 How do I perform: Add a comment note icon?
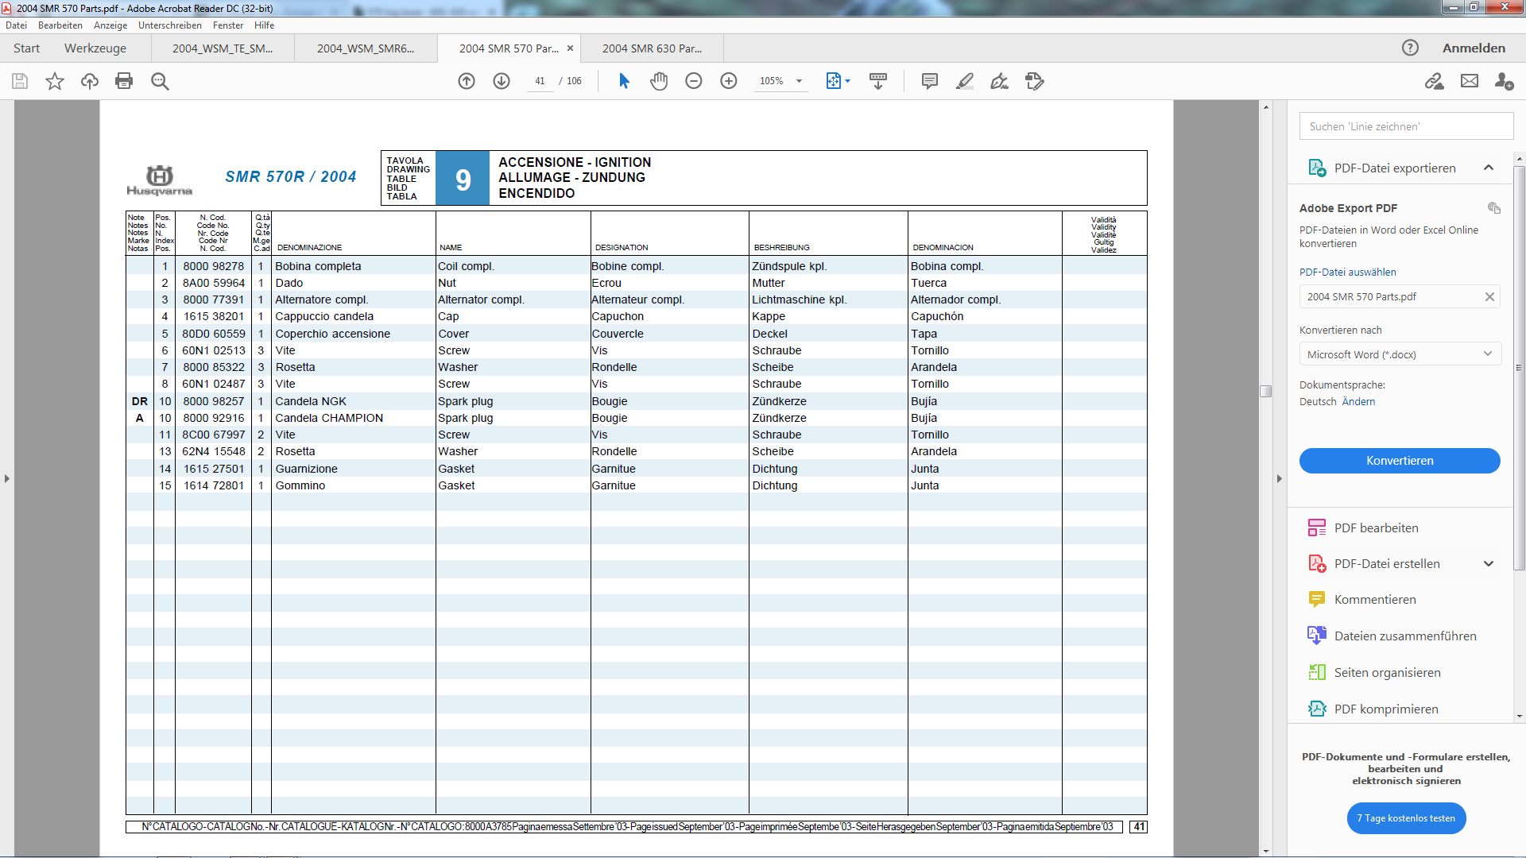click(929, 81)
